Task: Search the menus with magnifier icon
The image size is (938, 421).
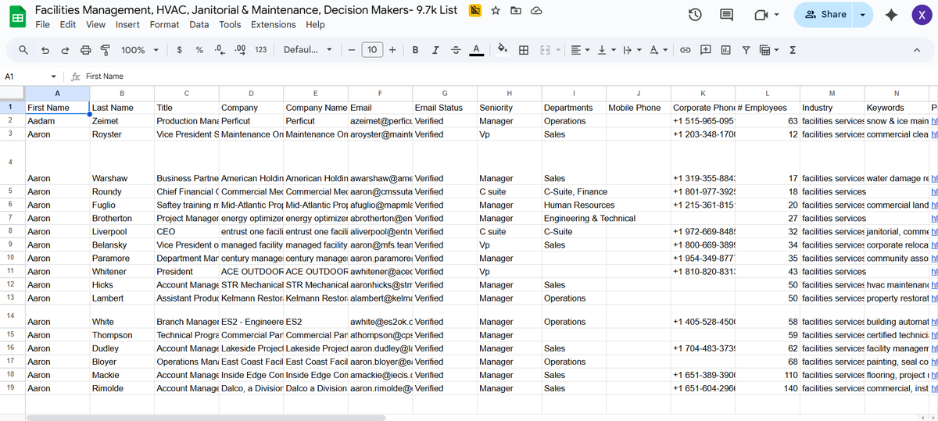Action: [24, 50]
